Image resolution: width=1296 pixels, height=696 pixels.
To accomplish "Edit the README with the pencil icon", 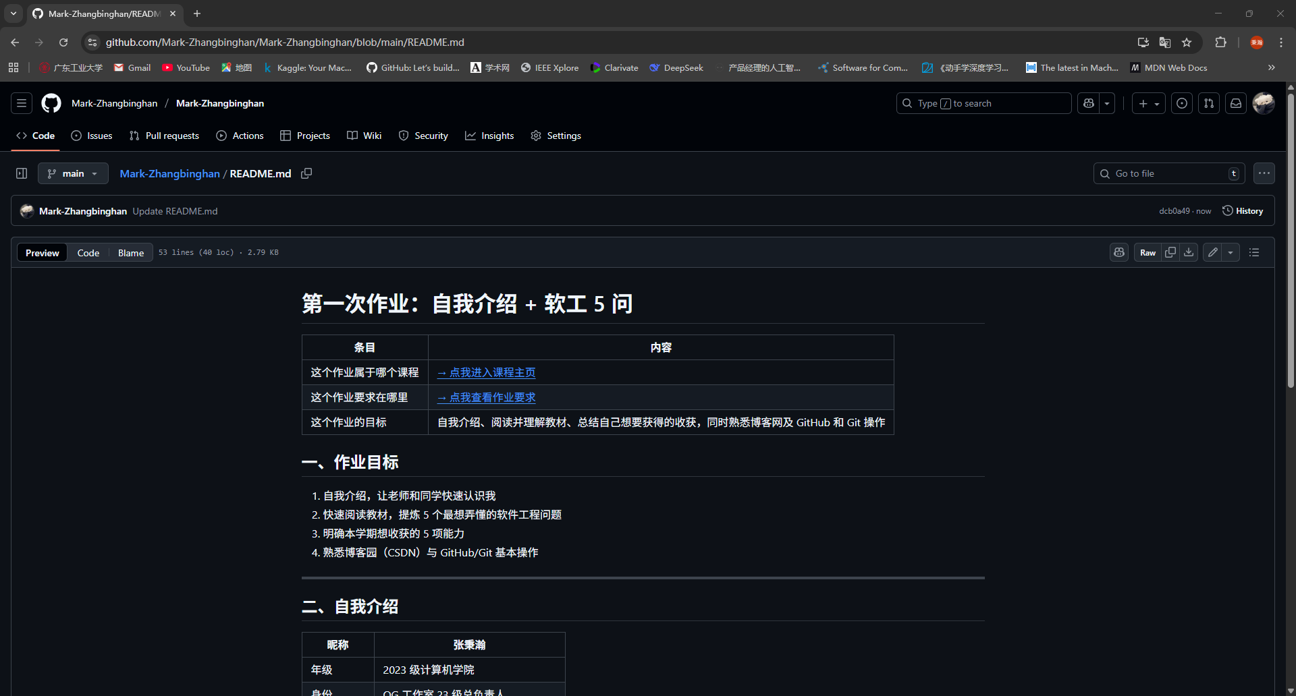I will click(1212, 252).
